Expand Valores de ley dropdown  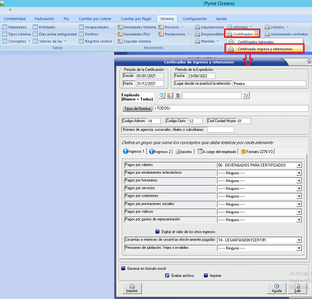(65, 41)
